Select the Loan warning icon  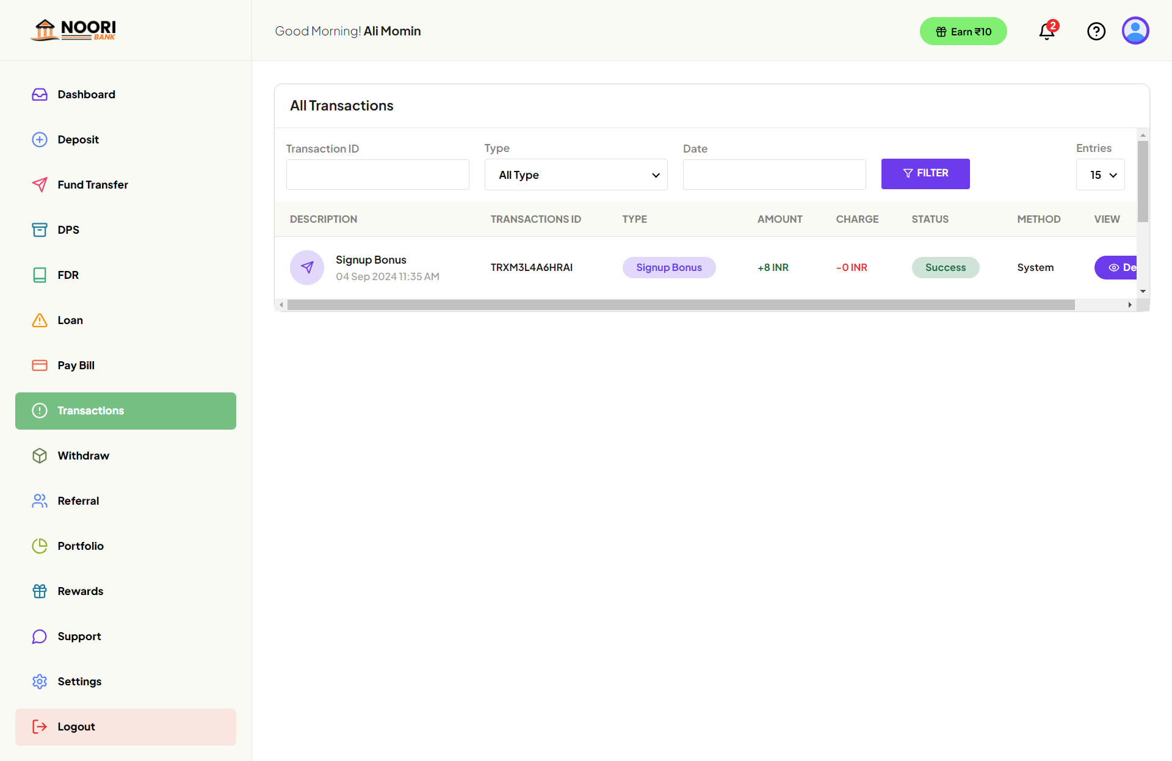coord(39,320)
